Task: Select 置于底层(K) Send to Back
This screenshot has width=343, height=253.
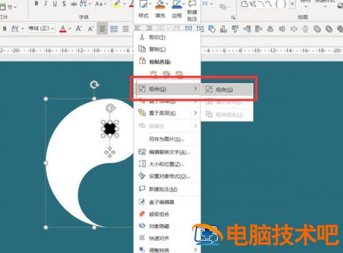Action: (x=167, y=113)
